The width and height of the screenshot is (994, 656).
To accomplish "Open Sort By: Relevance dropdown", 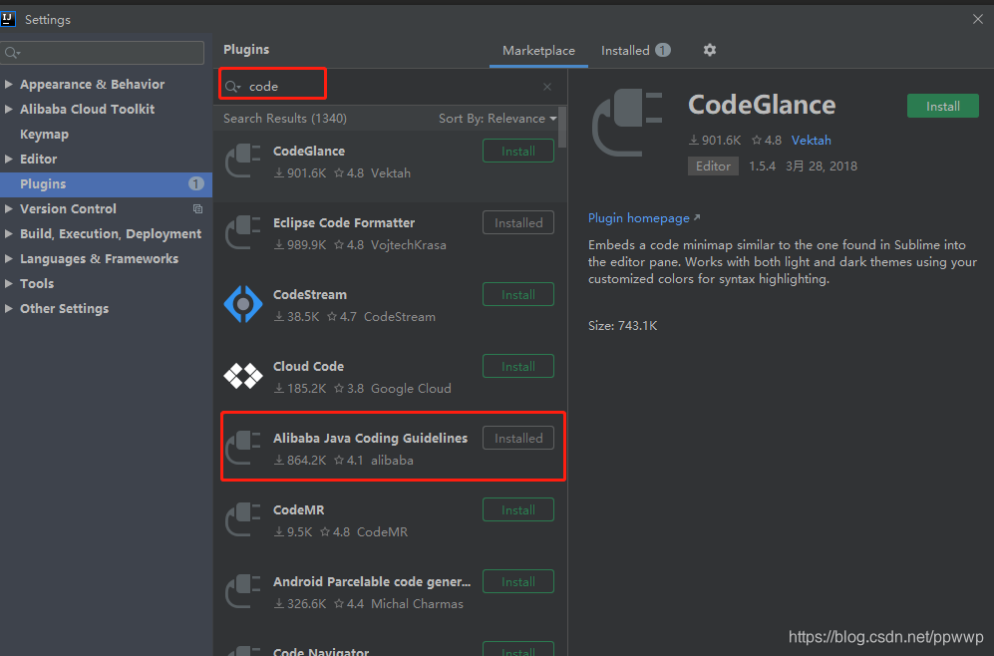I will coord(497,119).
